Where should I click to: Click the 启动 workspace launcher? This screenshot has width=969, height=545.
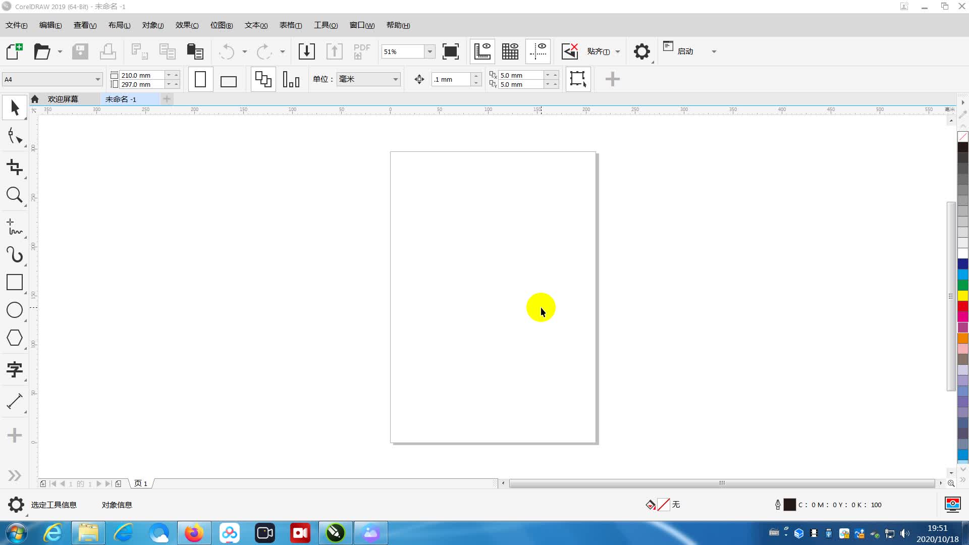685,51
